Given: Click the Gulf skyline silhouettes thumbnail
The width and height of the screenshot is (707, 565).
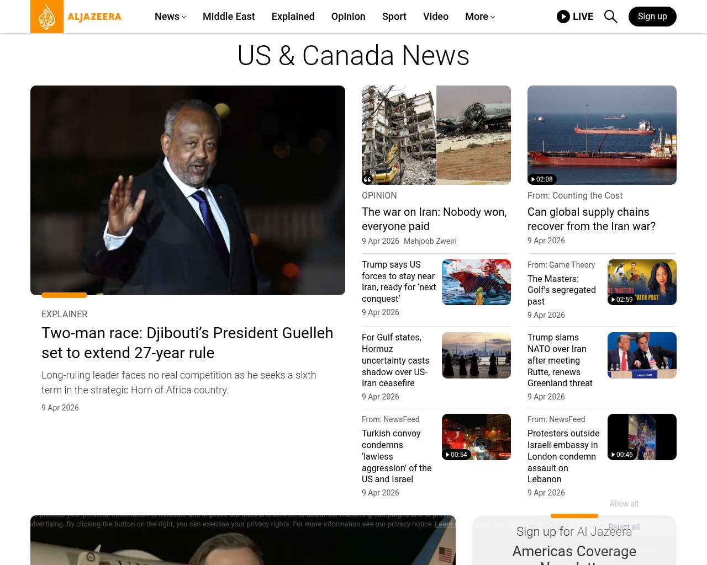Looking at the screenshot, I should (x=476, y=355).
